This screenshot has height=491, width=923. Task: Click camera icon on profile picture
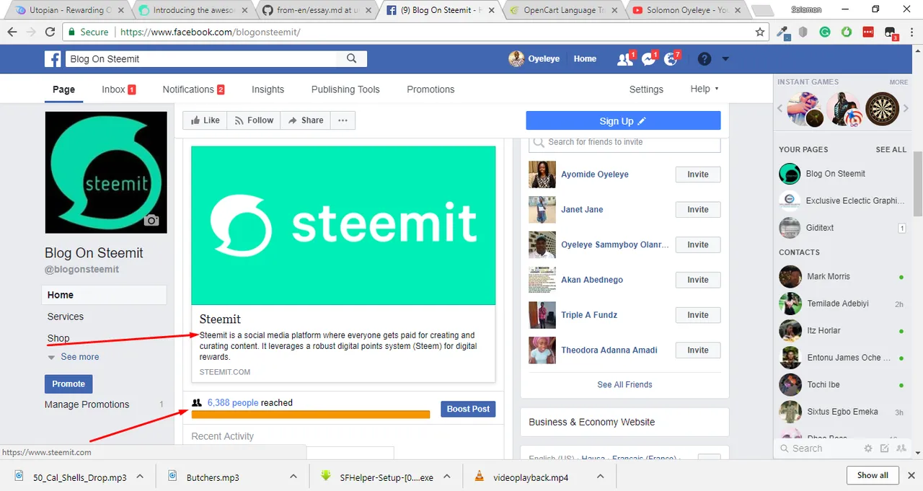(151, 220)
